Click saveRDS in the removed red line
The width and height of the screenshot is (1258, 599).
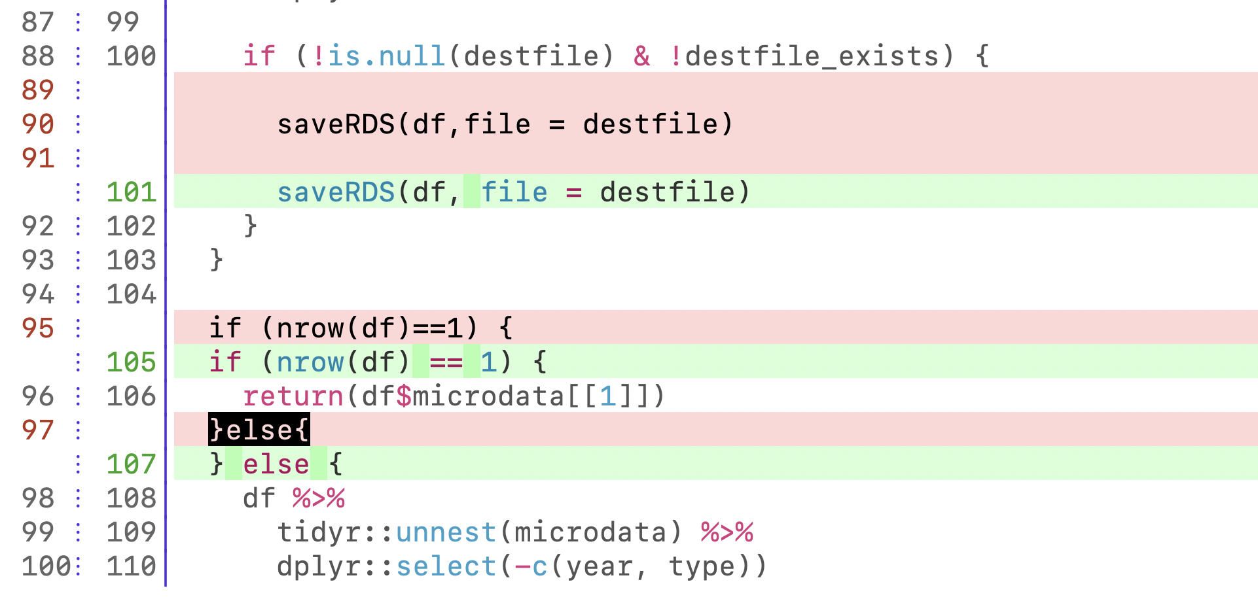[x=336, y=124]
